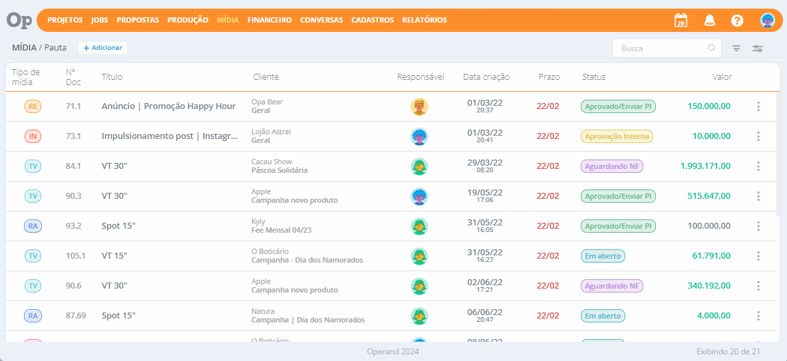Click creation date 02/06/22 17:21
The width and height of the screenshot is (787, 361).
485,285
